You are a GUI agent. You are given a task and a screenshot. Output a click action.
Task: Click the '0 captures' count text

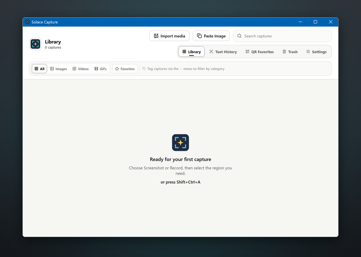coord(53,48)
